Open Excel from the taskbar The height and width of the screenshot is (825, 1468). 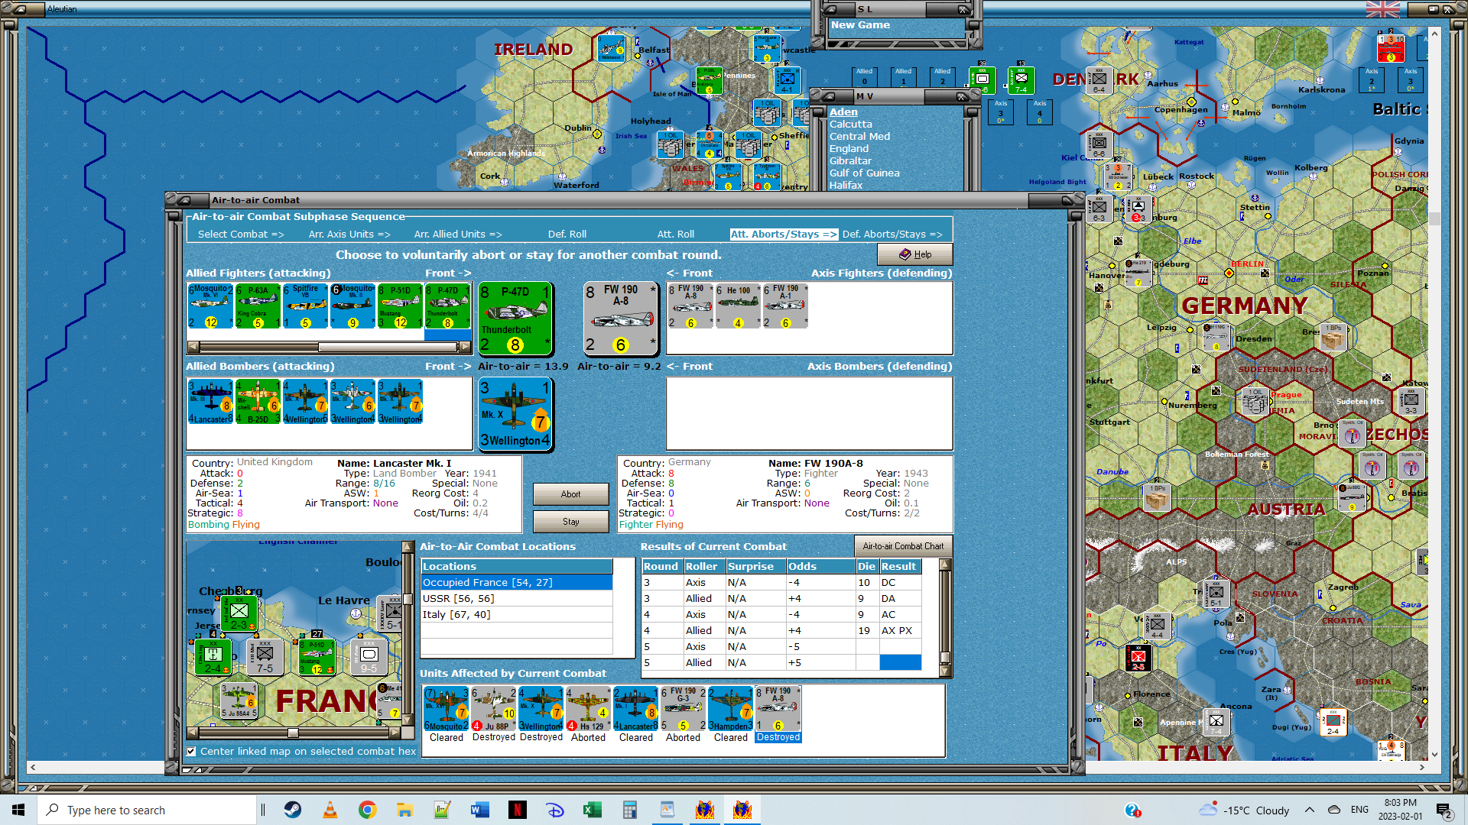point(593,810)
